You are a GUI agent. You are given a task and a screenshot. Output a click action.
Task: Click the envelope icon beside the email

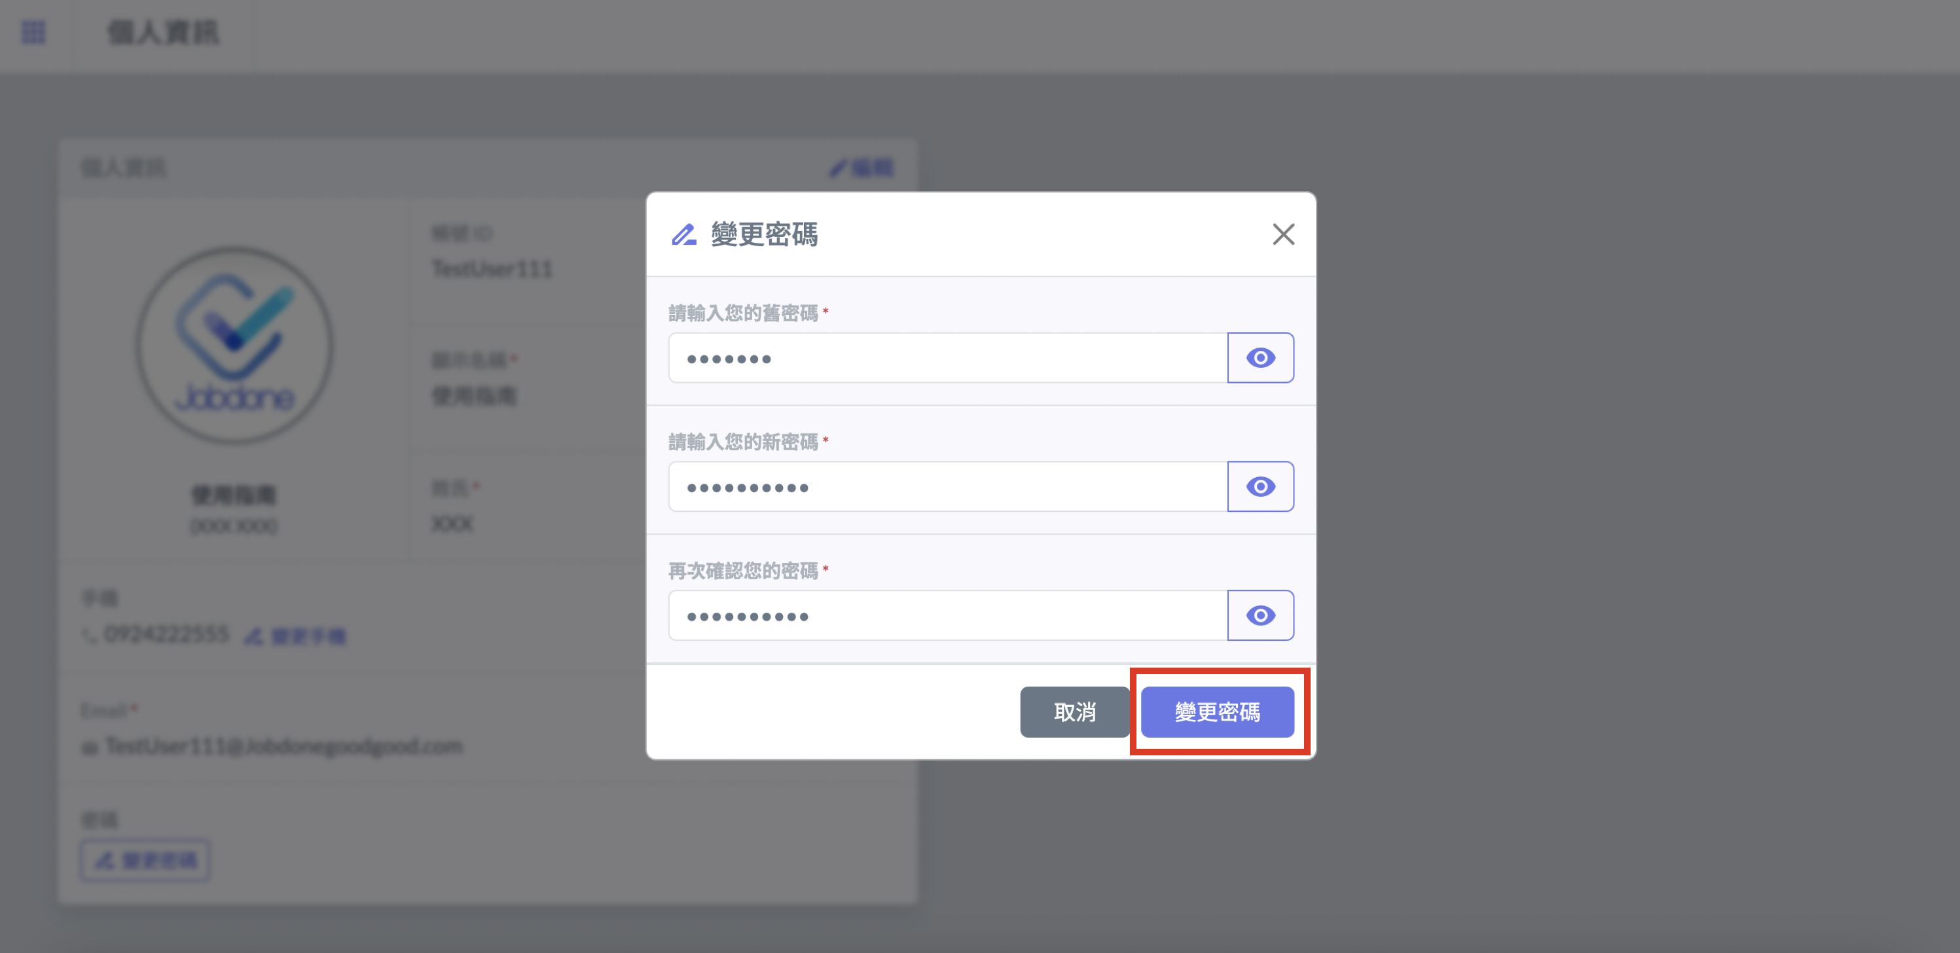tap(90, 748)
